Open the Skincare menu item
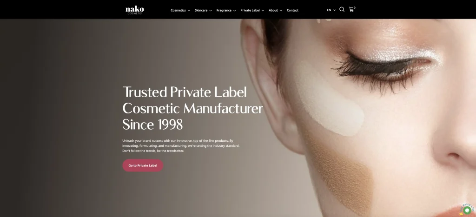Screen dimensions: 476x217 point(201,10)
